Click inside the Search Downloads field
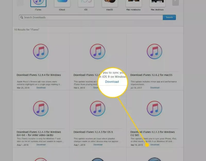This screenshot has width=206, height=161. (x=77, y=17)
